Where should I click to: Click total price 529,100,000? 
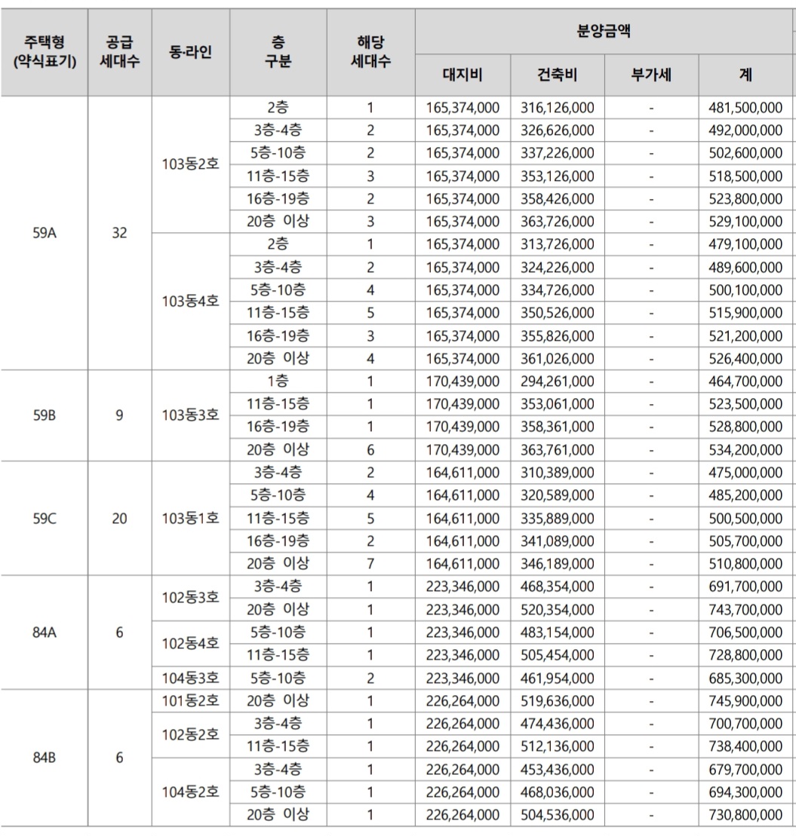[x=746, y=222]
